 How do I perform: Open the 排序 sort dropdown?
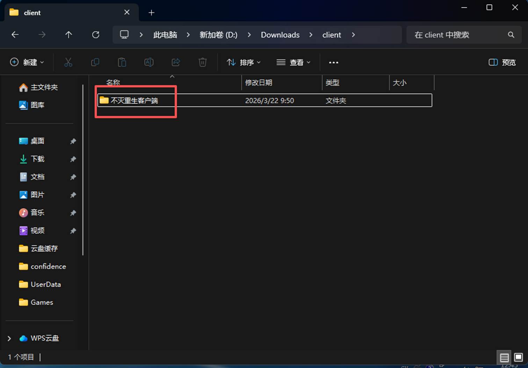point(244,63)
